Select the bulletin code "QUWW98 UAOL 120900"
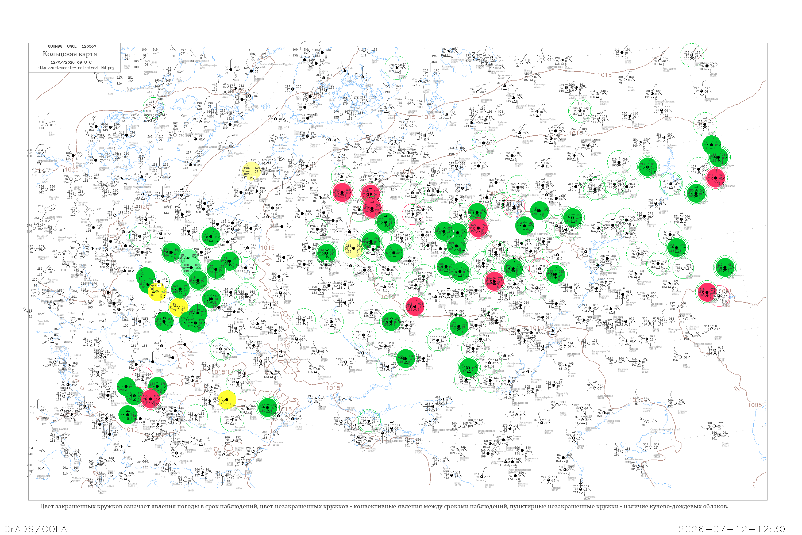The image size is (802, 535). click(72, 46)
